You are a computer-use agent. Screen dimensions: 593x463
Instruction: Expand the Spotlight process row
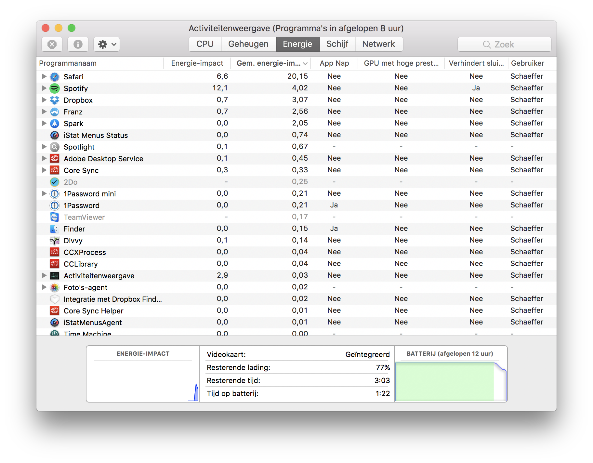pos(44,147)
